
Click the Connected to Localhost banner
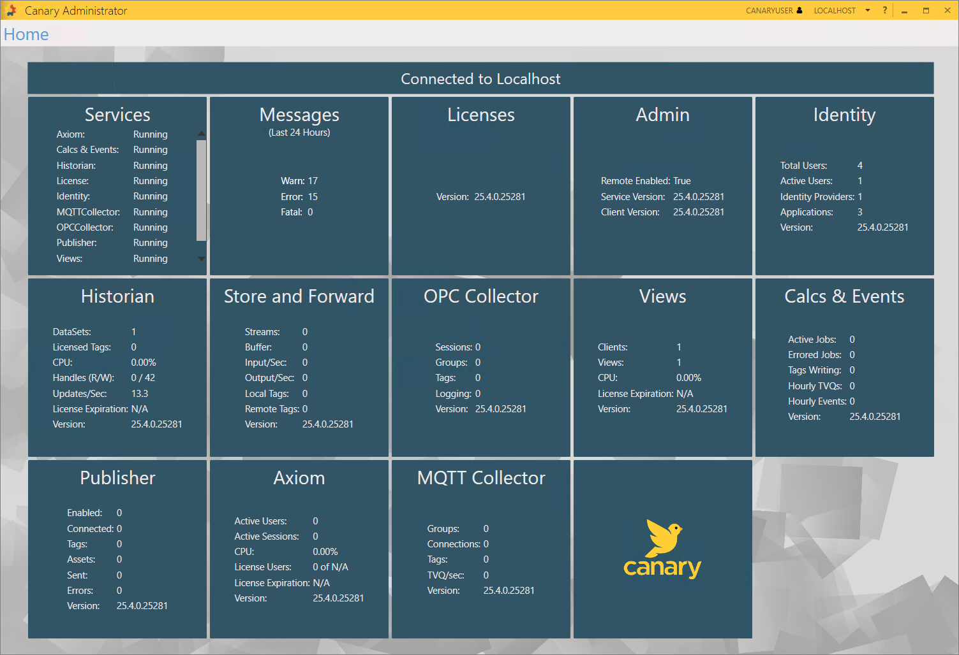tap(480, 78)
